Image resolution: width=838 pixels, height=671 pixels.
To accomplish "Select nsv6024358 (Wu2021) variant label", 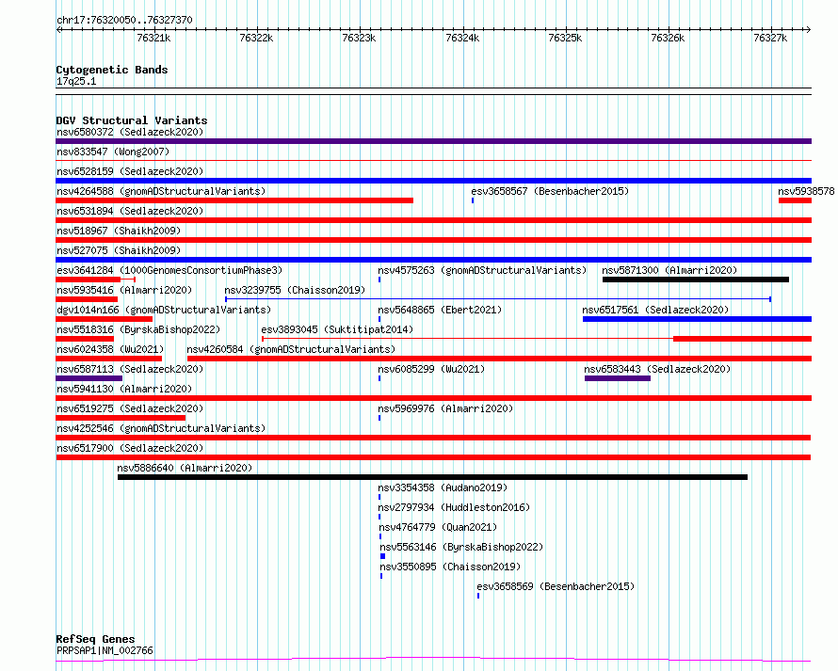I will coord(110,349).
